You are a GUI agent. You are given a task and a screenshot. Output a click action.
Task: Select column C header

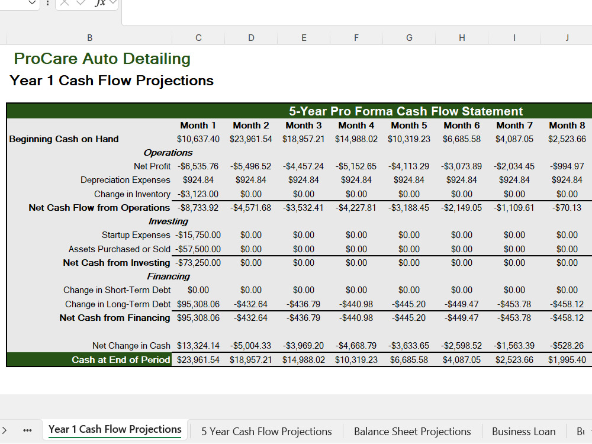click(198, 38)
